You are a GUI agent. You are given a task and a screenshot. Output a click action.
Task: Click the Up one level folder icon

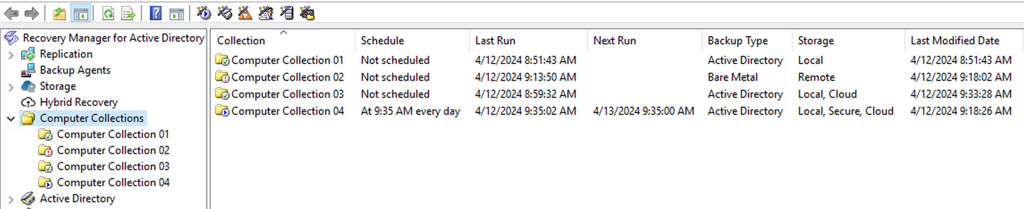pos(59,13)
